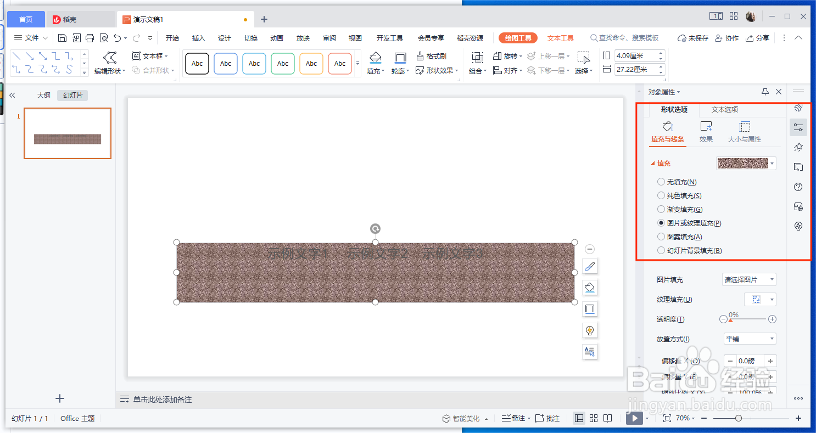Image resolution: width=816 pixels, height=433 pixels.
Task: Select Solid Fill (纯色填充) radio button
Action: point(661,195)
